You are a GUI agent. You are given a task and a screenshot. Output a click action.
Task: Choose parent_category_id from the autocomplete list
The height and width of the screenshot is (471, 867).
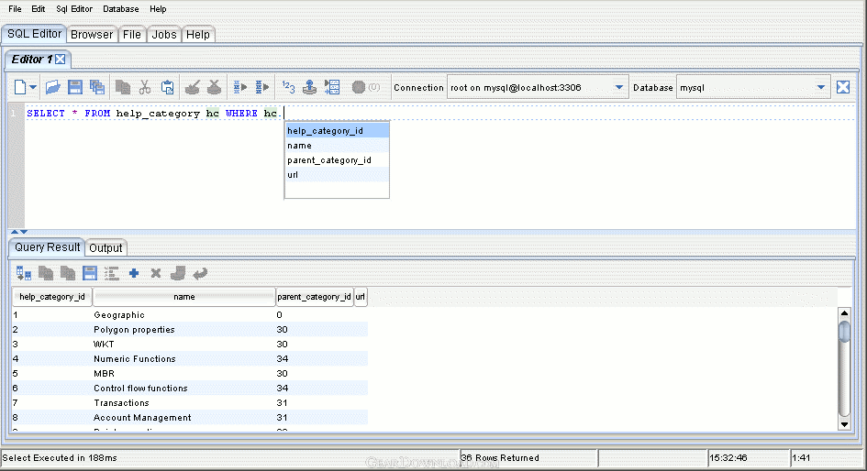pos(337,160)
